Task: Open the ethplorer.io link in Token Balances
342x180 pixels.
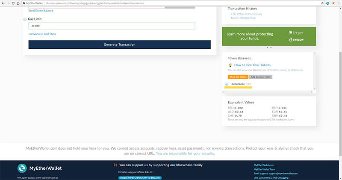Action: [x=297, y=70]
